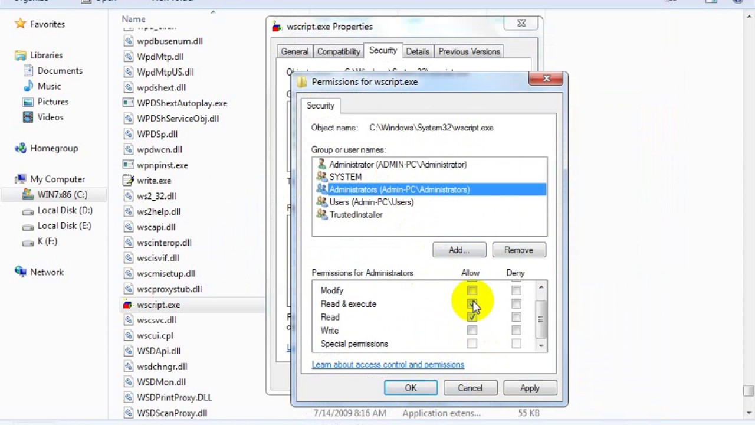The height and width of the screenshot is (425, 755).
Task: Click the SYSTEM group icon in list
Action: [x=321, y=176]
